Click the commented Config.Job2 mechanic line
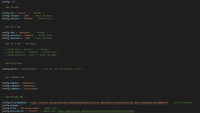 click(x=27, y=49)
